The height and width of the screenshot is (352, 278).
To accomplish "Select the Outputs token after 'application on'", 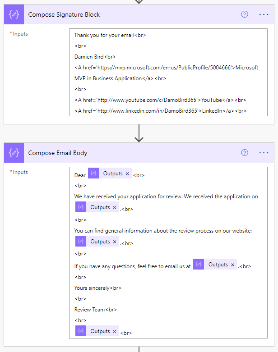I will (x=97, y=207).
